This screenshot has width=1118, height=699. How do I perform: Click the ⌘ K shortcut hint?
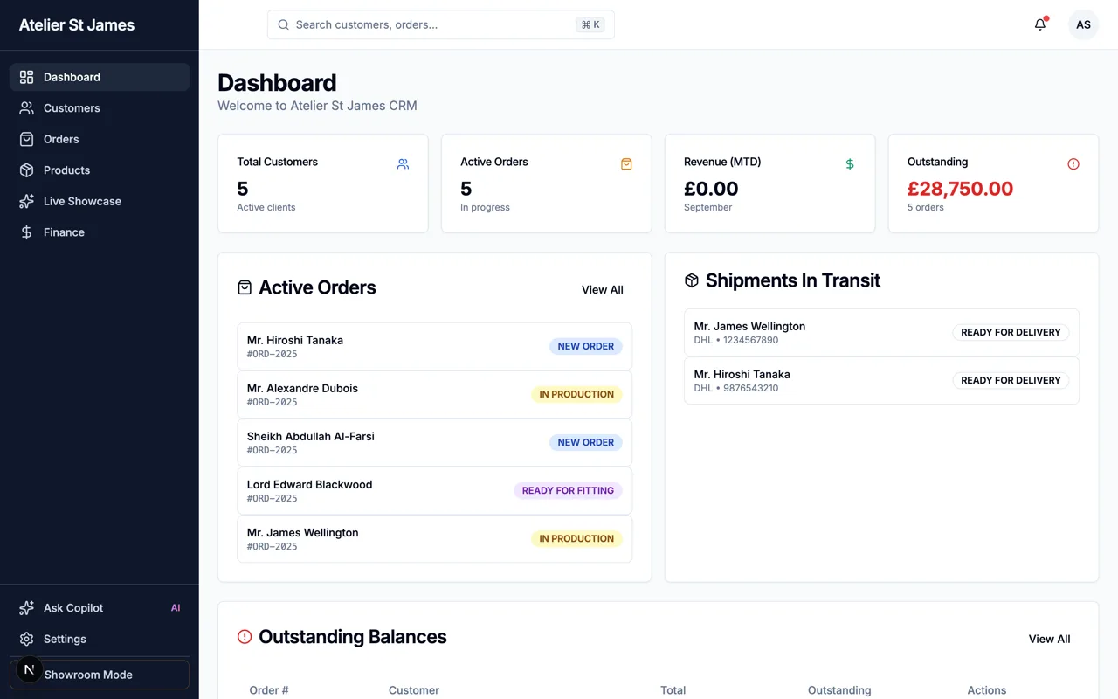590,24
